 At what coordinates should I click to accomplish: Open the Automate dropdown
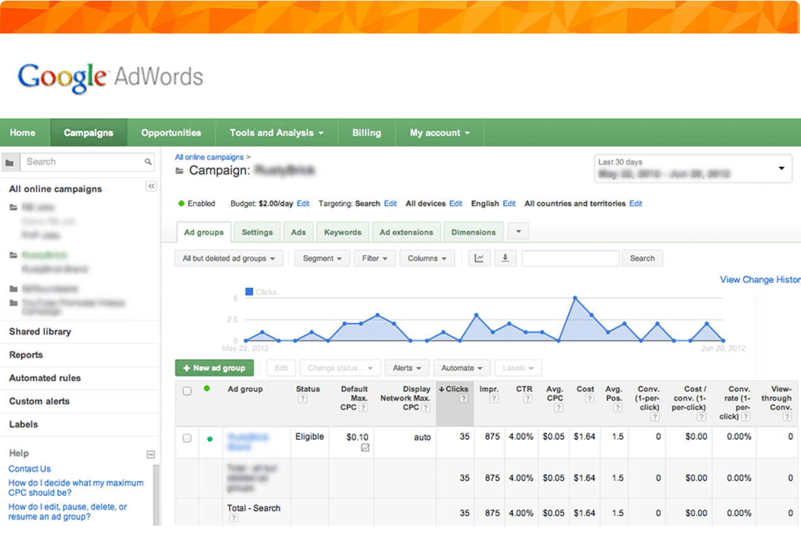tap(462, 368)
